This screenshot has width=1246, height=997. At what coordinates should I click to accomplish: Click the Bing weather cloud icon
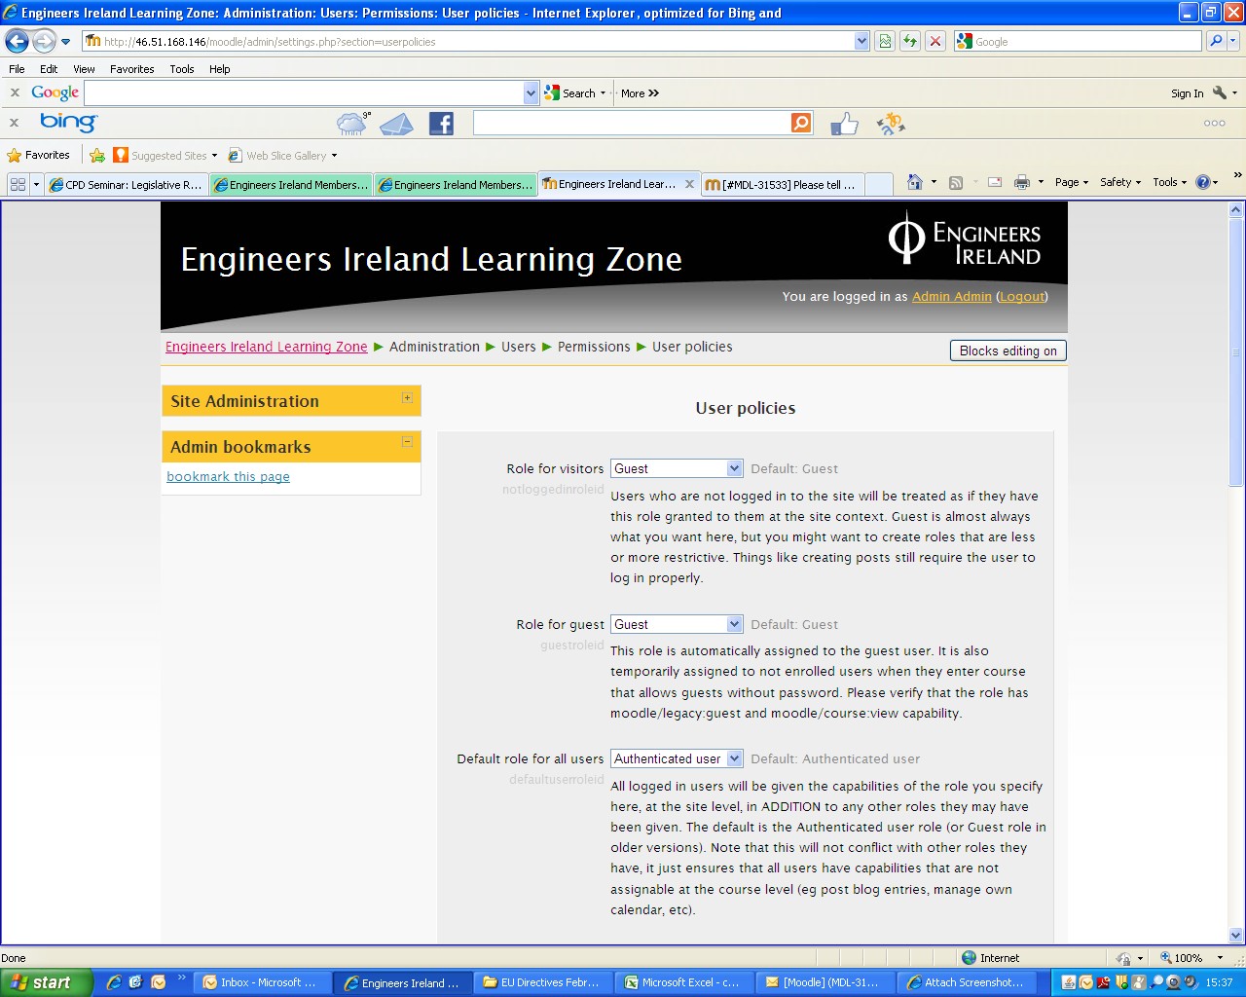pyautogui.click(x=352, y=124)
